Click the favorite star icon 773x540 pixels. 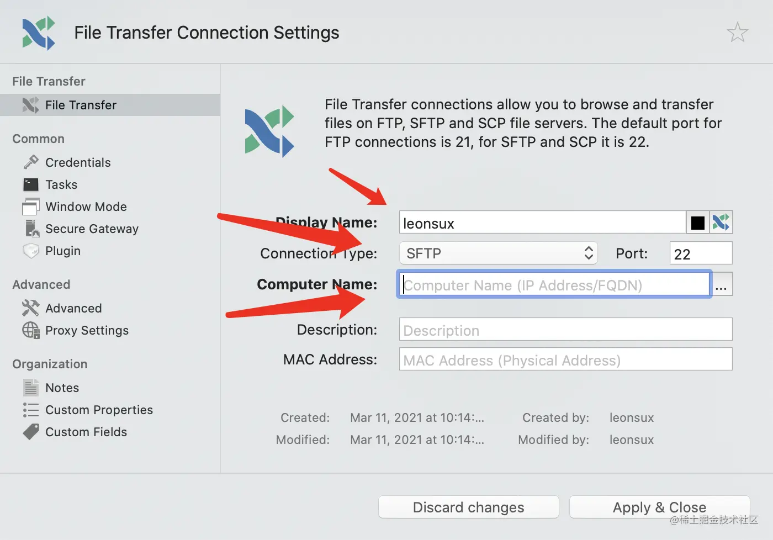pos(737,33)
